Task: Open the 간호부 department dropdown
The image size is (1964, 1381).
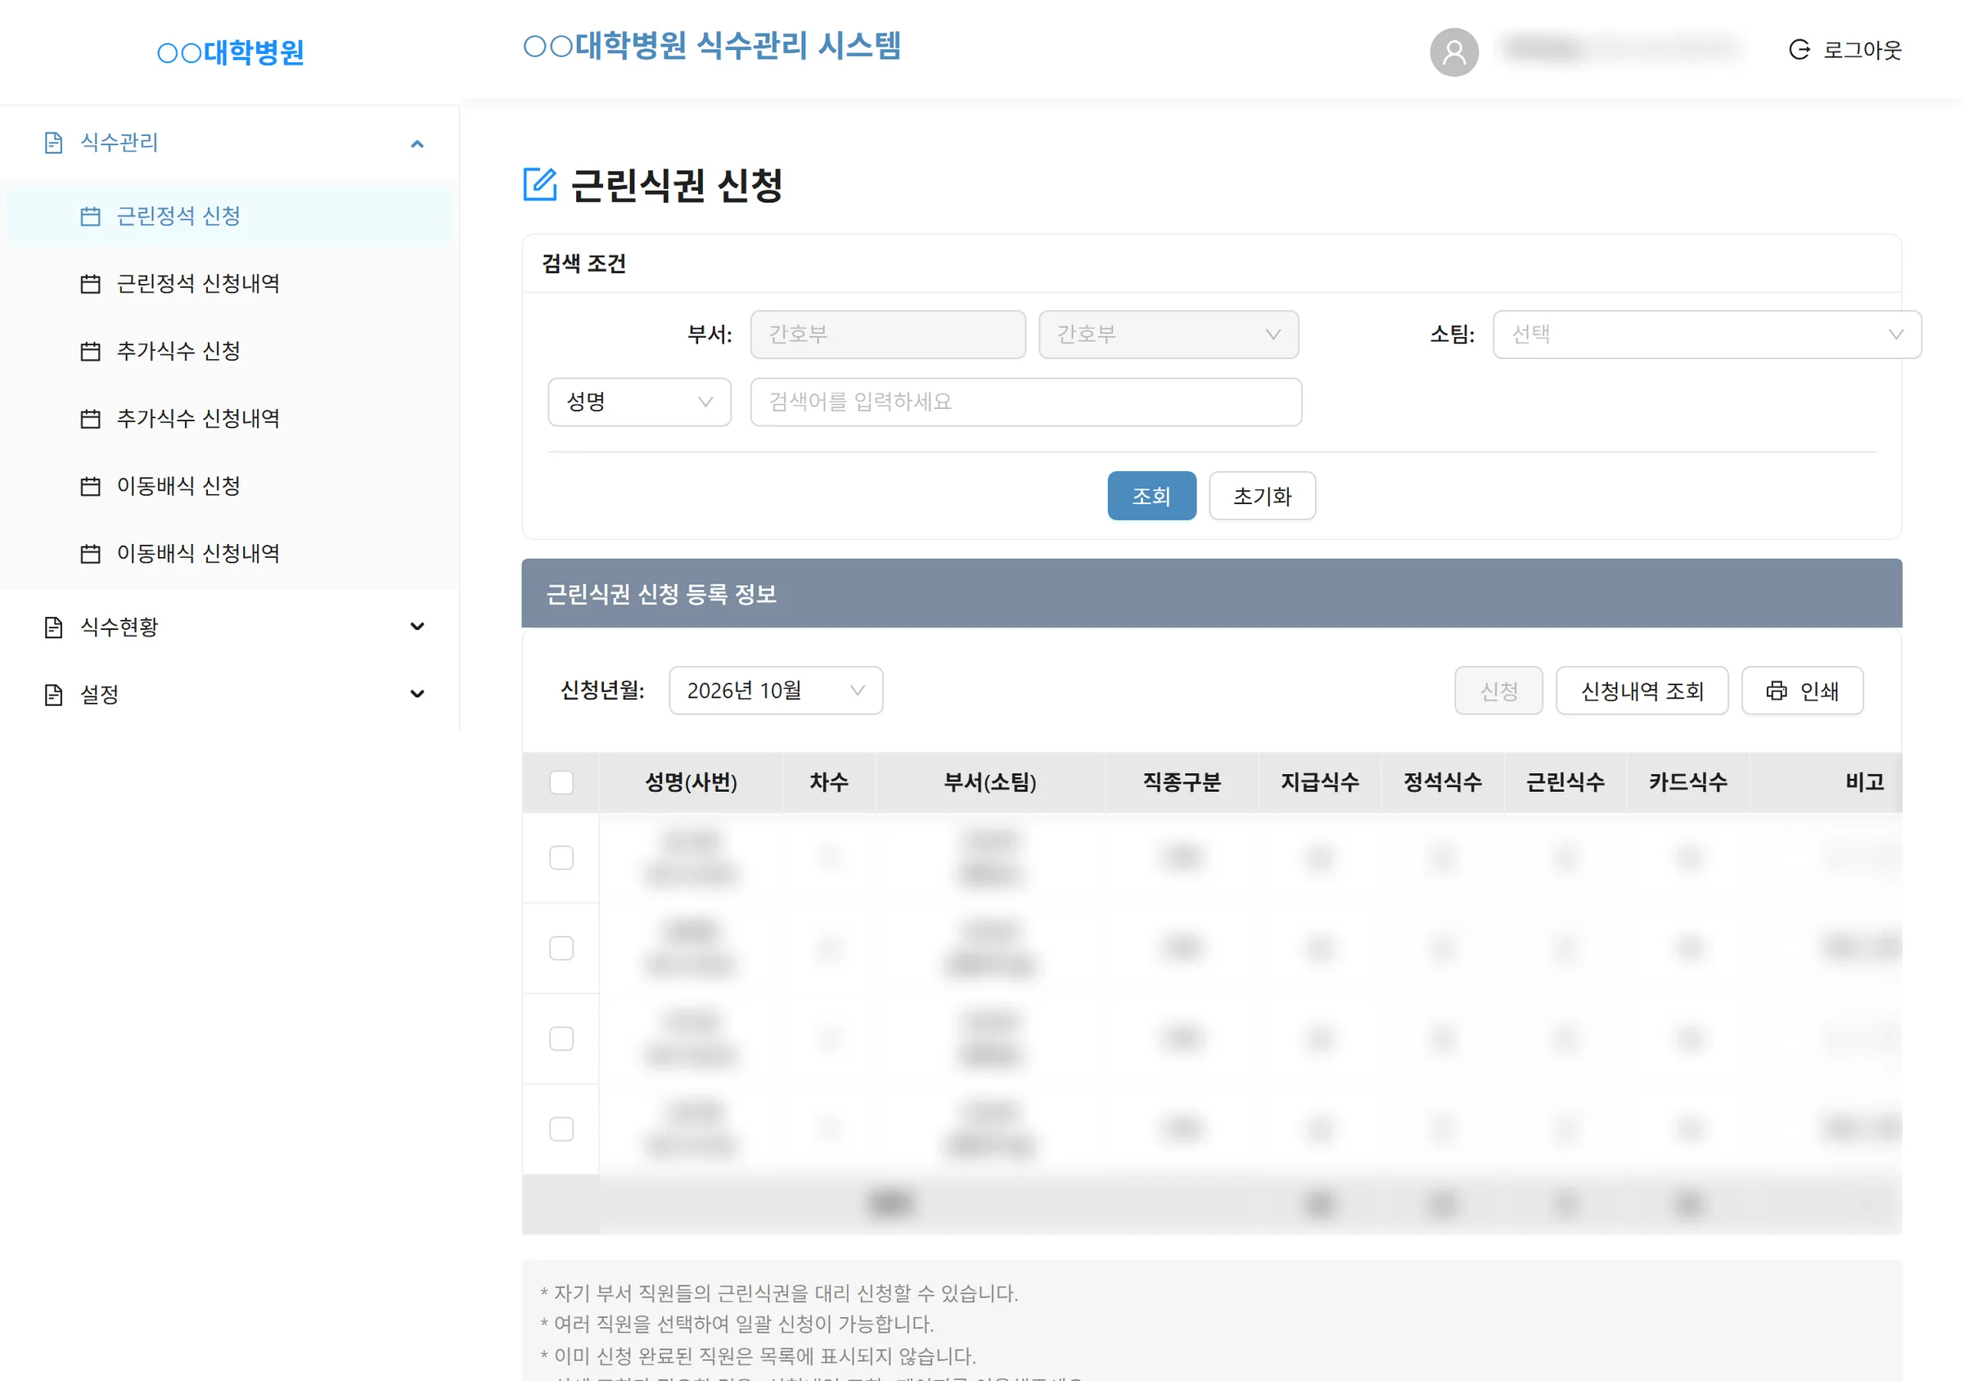Action: point(1169,335)
